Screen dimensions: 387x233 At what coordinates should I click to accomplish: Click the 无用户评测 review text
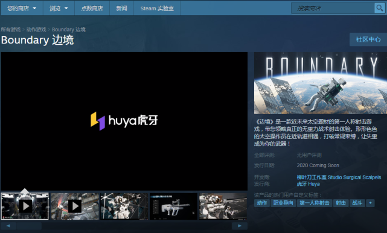coord(309,155)
